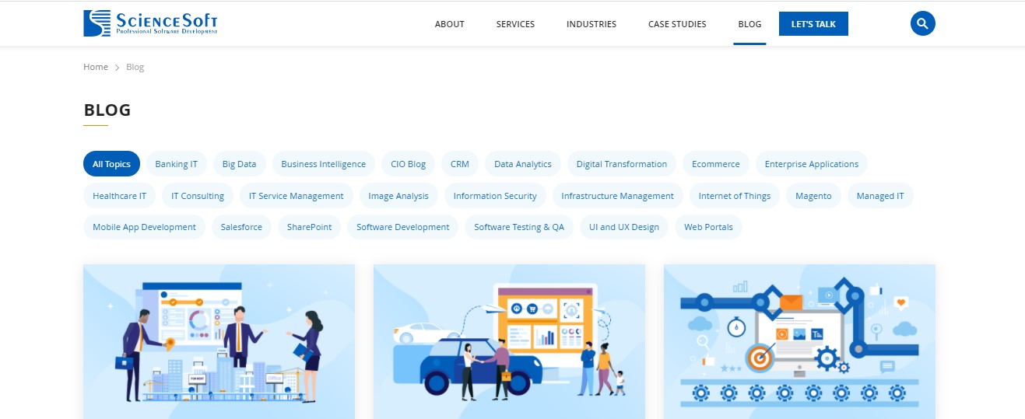Filter posts by Salesforce
1025x419 pixels.
[x=241, y=227]
